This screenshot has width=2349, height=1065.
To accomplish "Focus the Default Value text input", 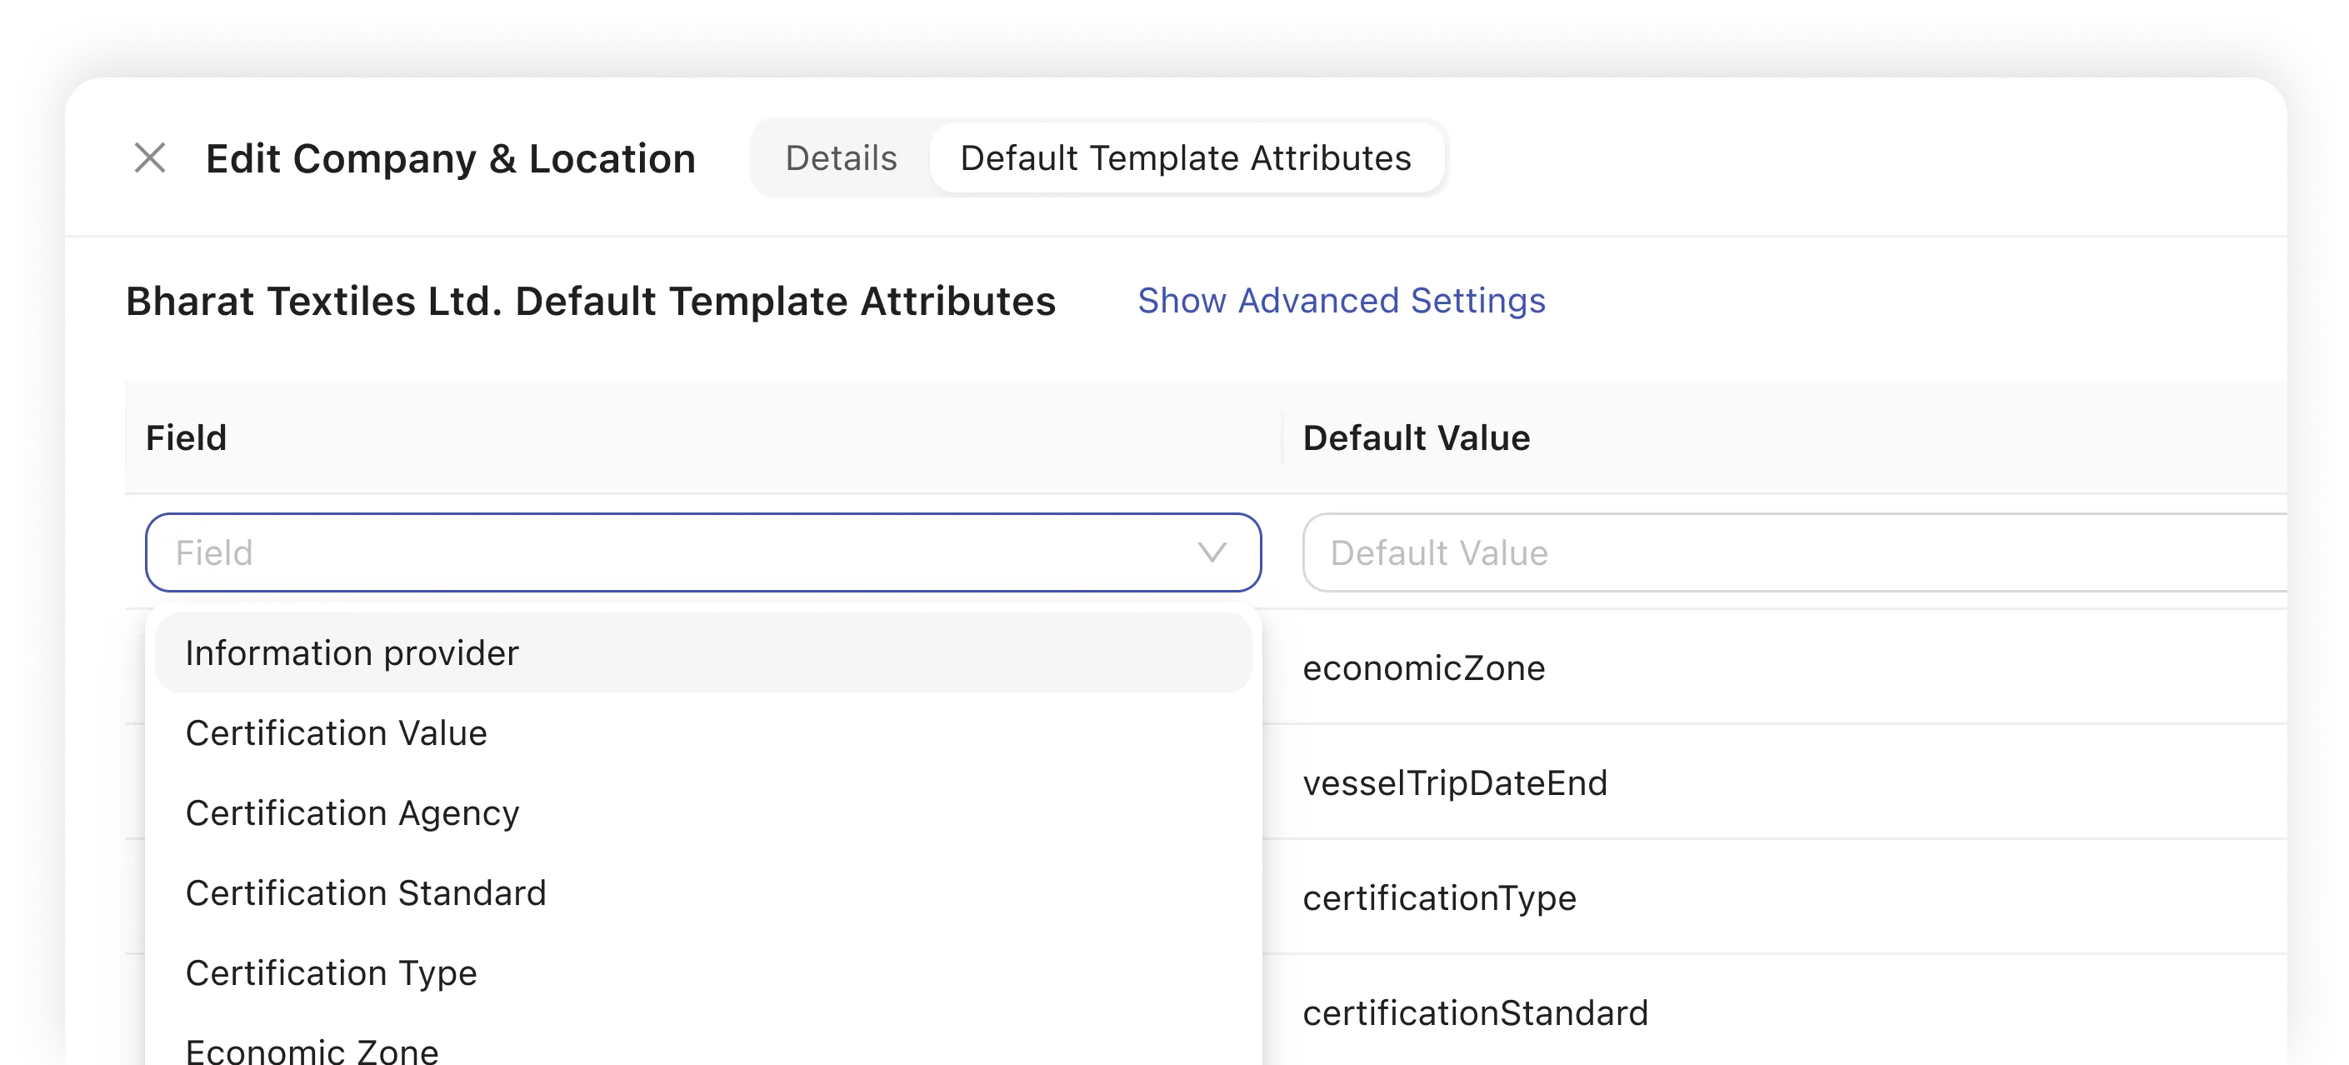I will pyautogui.click(x=1787, y=552).
